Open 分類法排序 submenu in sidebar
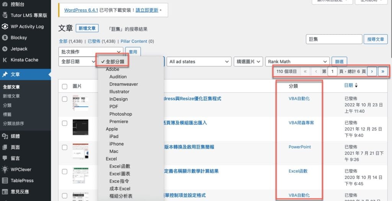The height and width of the screenshot is (201, 392). pyautogui.click(x=13, y=124)
